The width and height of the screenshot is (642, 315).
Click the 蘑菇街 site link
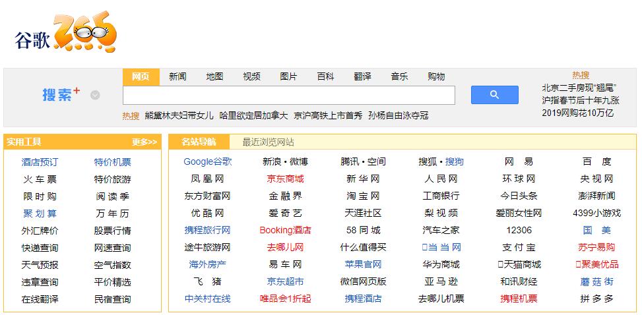tap(597, 282)
